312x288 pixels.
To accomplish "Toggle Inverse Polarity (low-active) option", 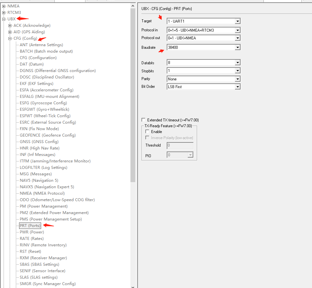I will pos(147,137).
